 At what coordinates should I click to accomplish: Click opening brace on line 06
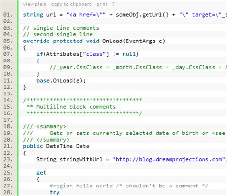(25, 48)
